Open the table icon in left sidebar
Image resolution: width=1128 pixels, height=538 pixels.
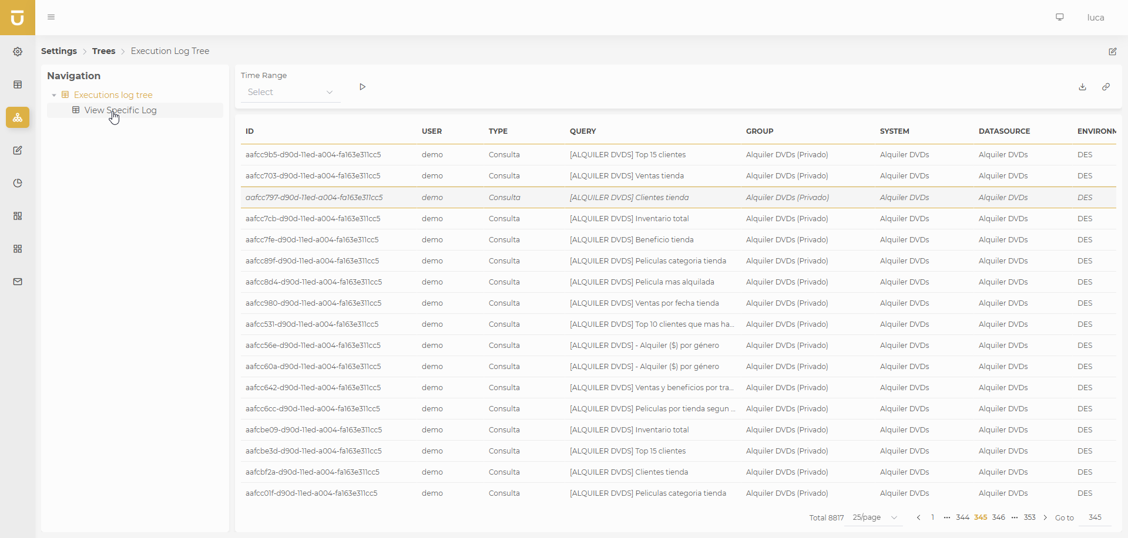(18, 84)
